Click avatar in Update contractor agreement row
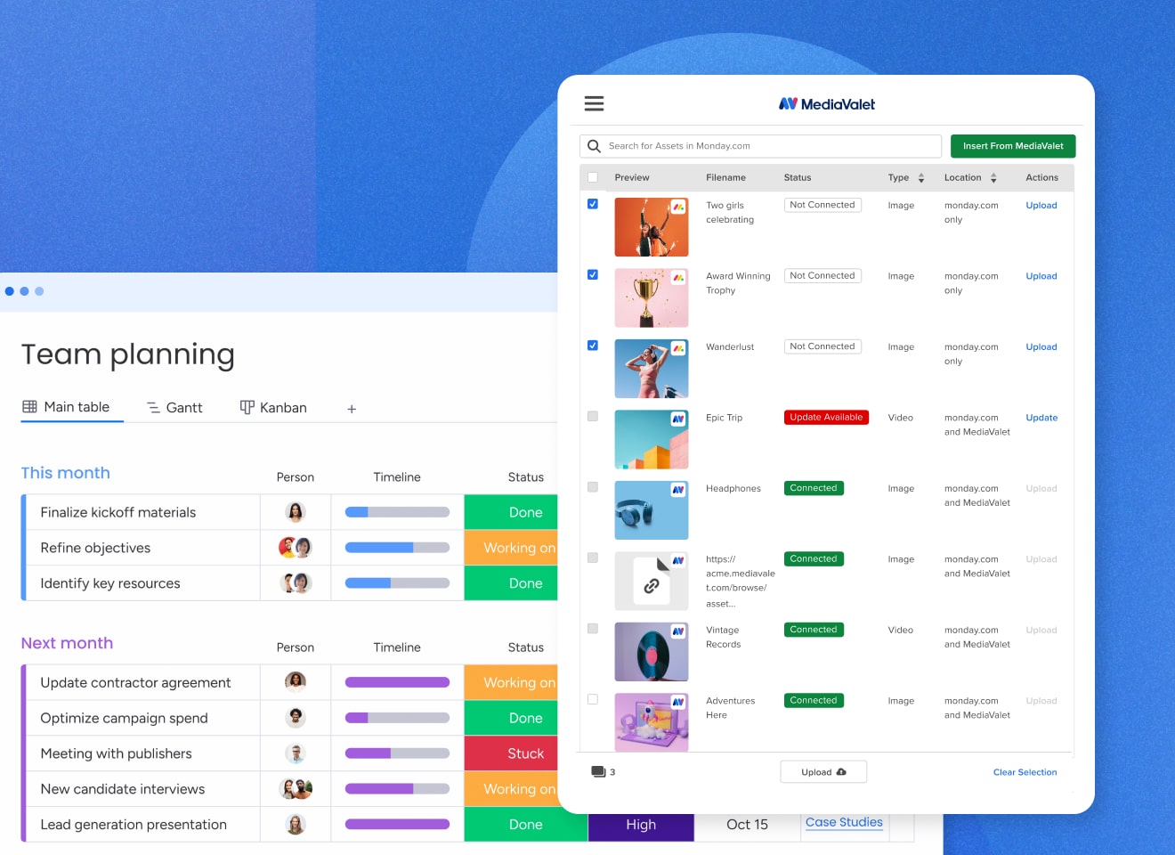 pos(296,682)
